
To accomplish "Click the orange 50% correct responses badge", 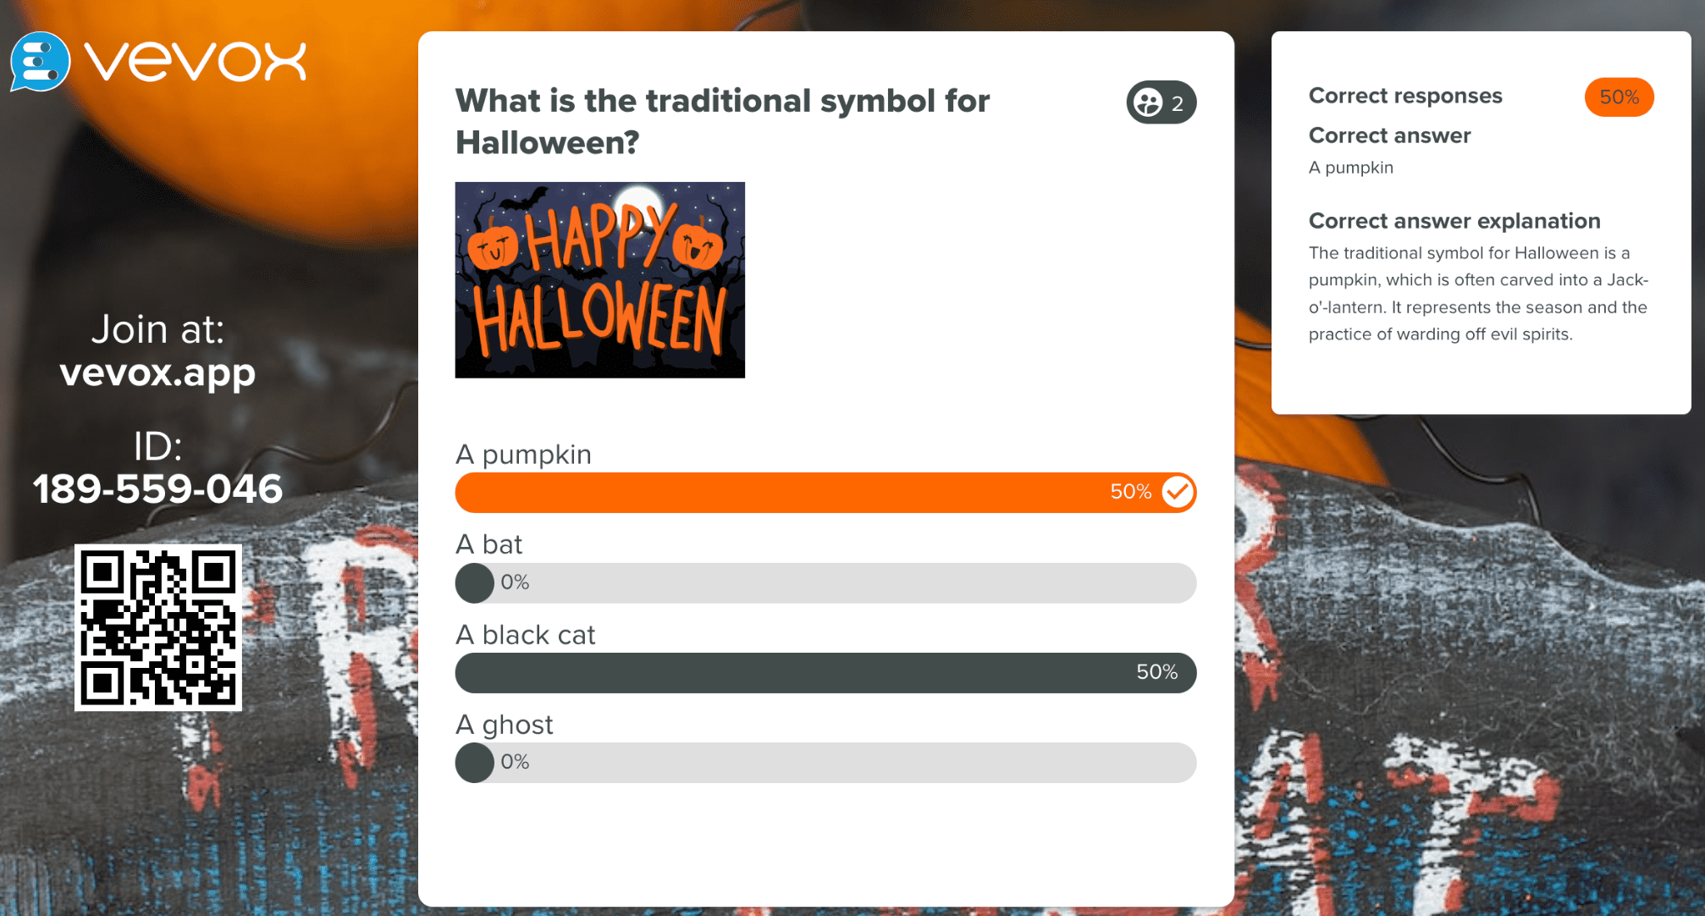I will coord(1618,97).
